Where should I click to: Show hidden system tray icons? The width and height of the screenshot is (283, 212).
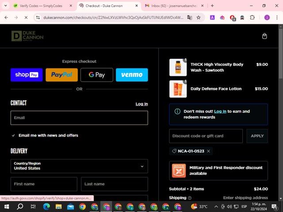pyautogui.click(x=216, y=207)
